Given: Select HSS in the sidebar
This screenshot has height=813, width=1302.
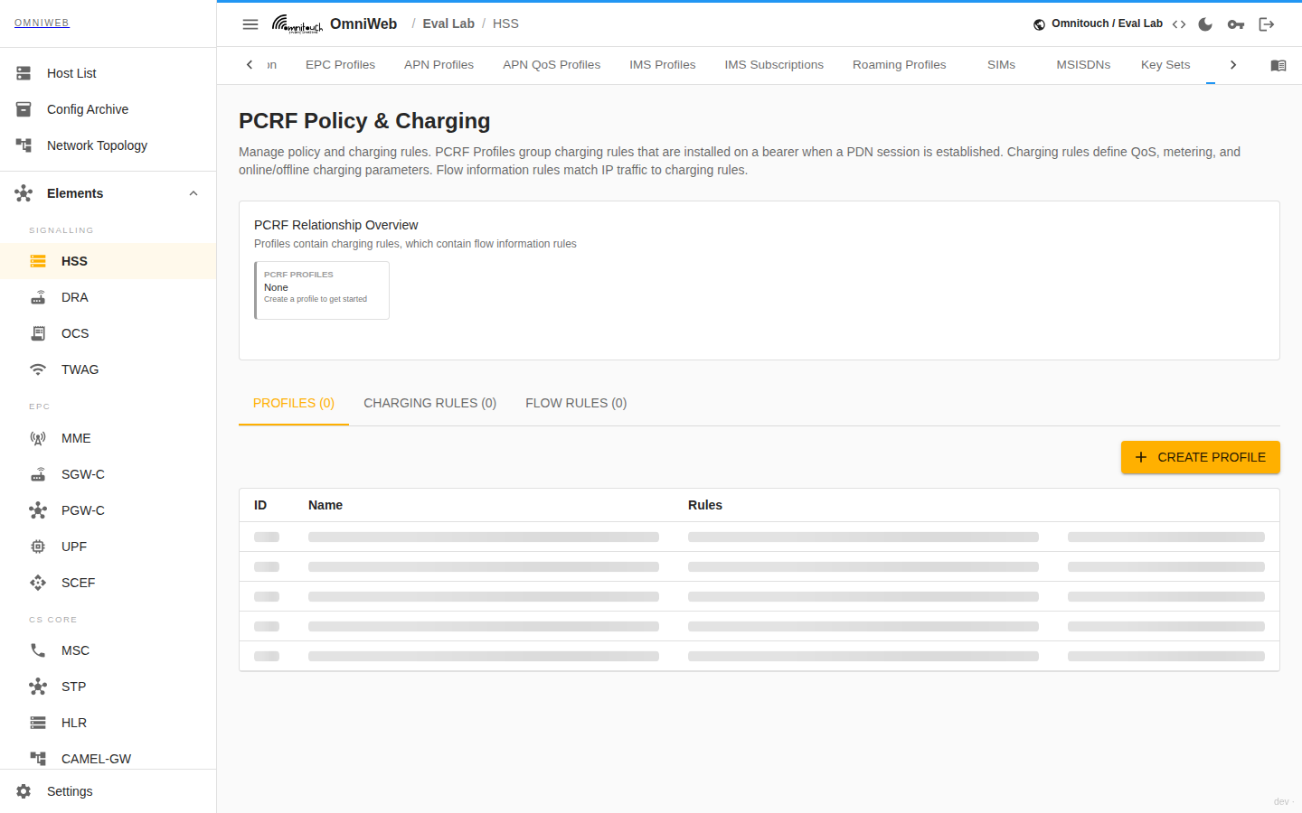Looking at the screenshot, I should point(108,261).
